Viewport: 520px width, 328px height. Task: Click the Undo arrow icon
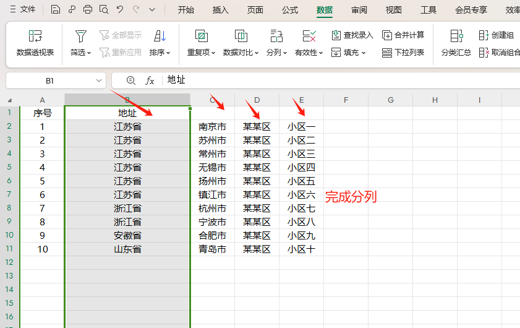coord(120,9)
